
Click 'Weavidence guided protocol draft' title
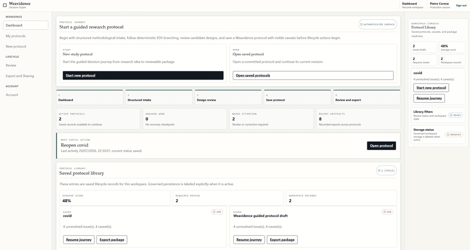(261, 216)
